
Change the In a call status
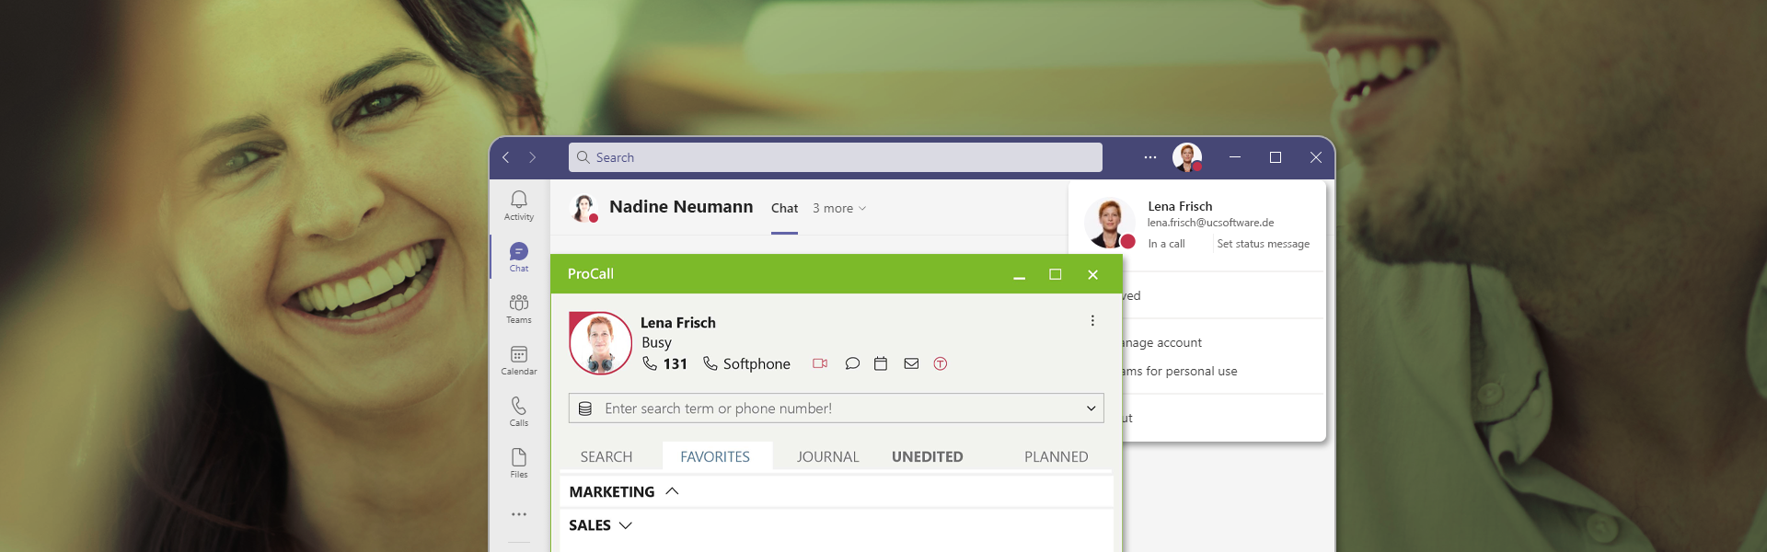[x=1166, y=244]
